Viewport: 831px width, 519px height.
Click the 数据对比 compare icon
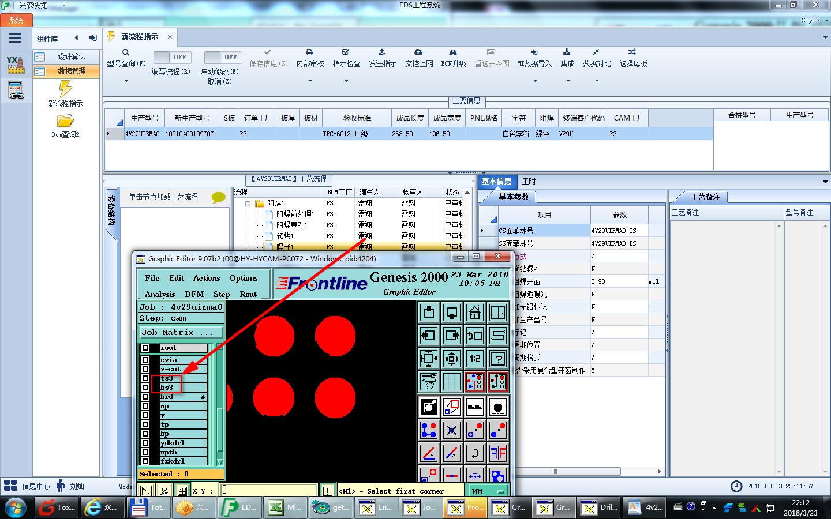596,52
